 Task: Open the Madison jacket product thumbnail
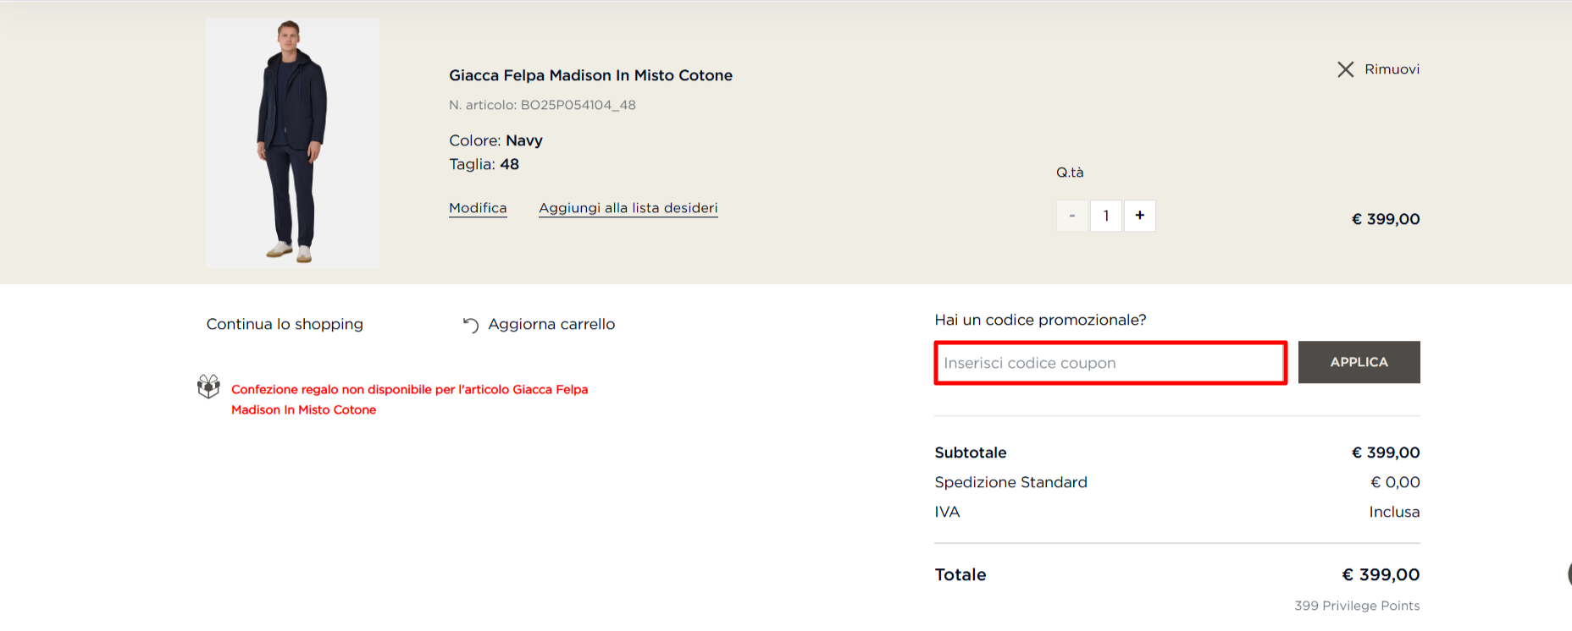pyautogui.click(x=292, y=143)
